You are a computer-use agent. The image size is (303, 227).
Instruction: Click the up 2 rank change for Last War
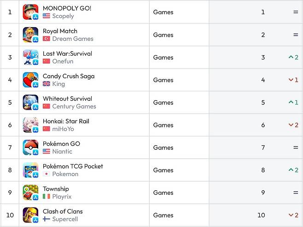pos(293,57)
